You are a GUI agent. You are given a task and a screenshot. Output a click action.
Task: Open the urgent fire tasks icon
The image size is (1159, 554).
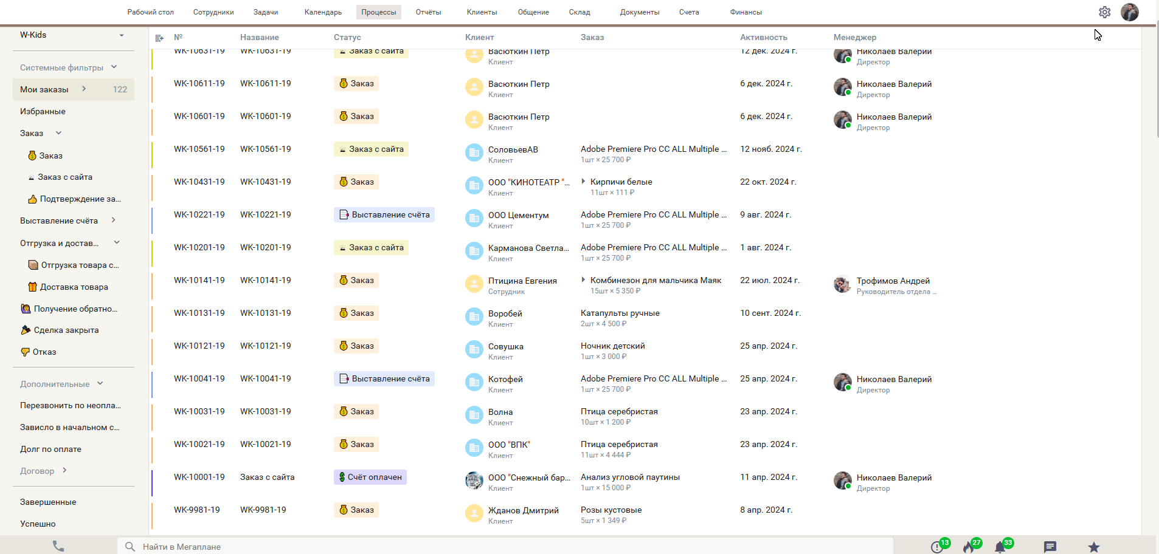pos(969,547)
